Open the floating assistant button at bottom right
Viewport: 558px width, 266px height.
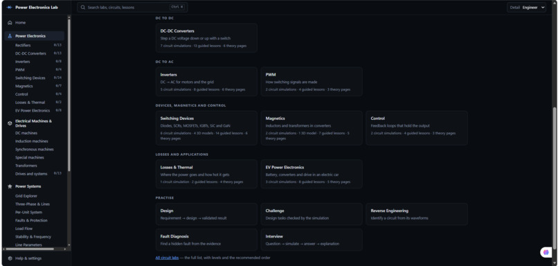click(546, 252)
